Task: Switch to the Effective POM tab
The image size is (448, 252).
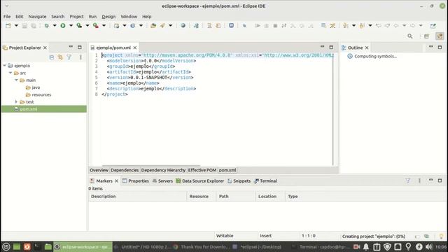Action: pyautogui.click(x=202, y=170)
